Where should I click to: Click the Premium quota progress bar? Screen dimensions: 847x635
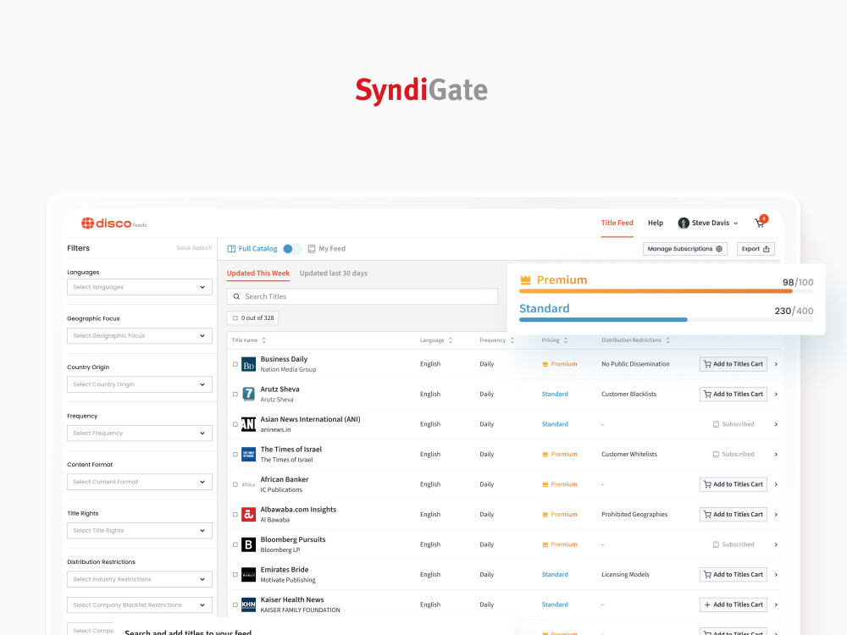pos(666,291)
